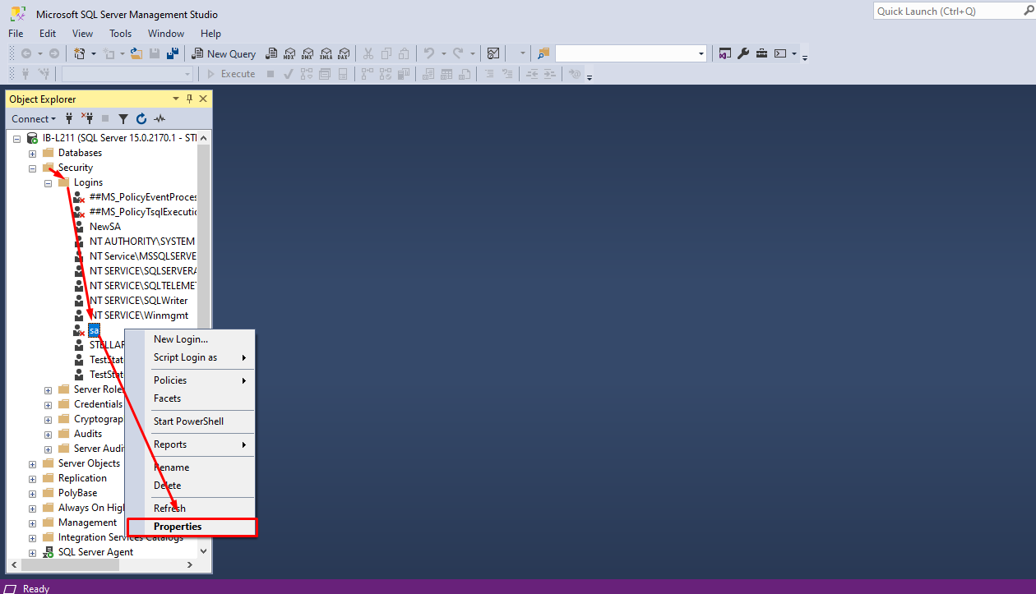This screenshot has height=594, width=1036.
Task: Click the Filter funnel icon
Action: coord(123,119)
